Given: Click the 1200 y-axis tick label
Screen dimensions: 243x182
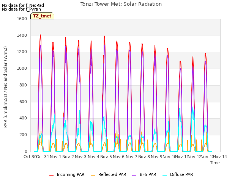Looking at the screenshot, I should point(22,52).
